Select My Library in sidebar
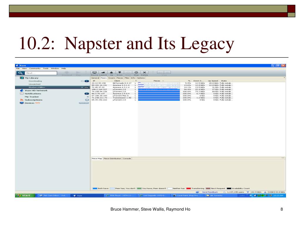Viewport: 301px width, 225px height. click(31, 78)
